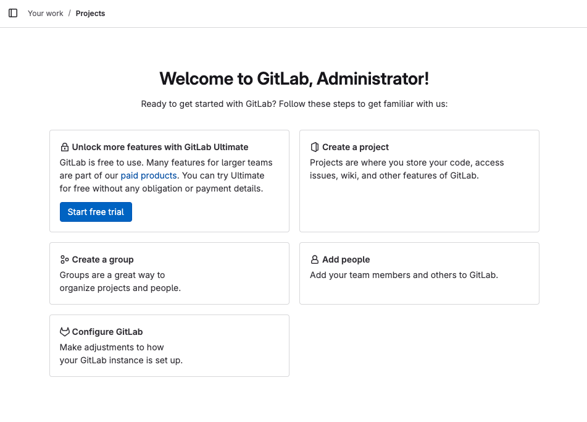Click the lock icon beside Unlock more features
Screen dimensions: 587x422
(x=64, y=147)
